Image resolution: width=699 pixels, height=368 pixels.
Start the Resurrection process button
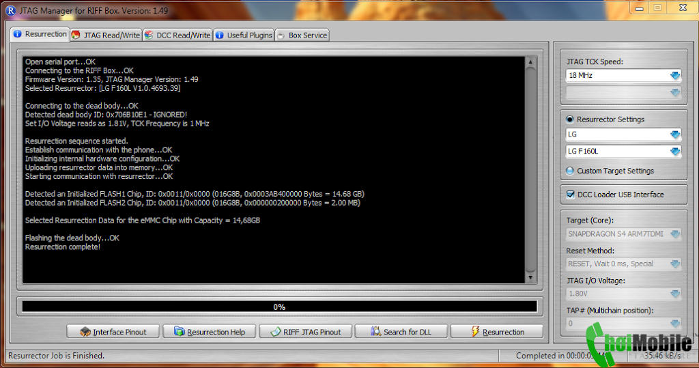497,332
